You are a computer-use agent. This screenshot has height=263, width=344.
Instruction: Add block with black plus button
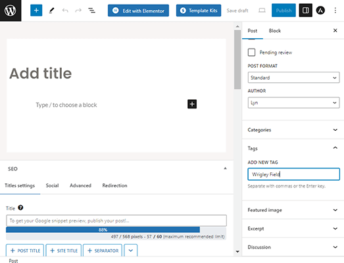pos(192,104)
